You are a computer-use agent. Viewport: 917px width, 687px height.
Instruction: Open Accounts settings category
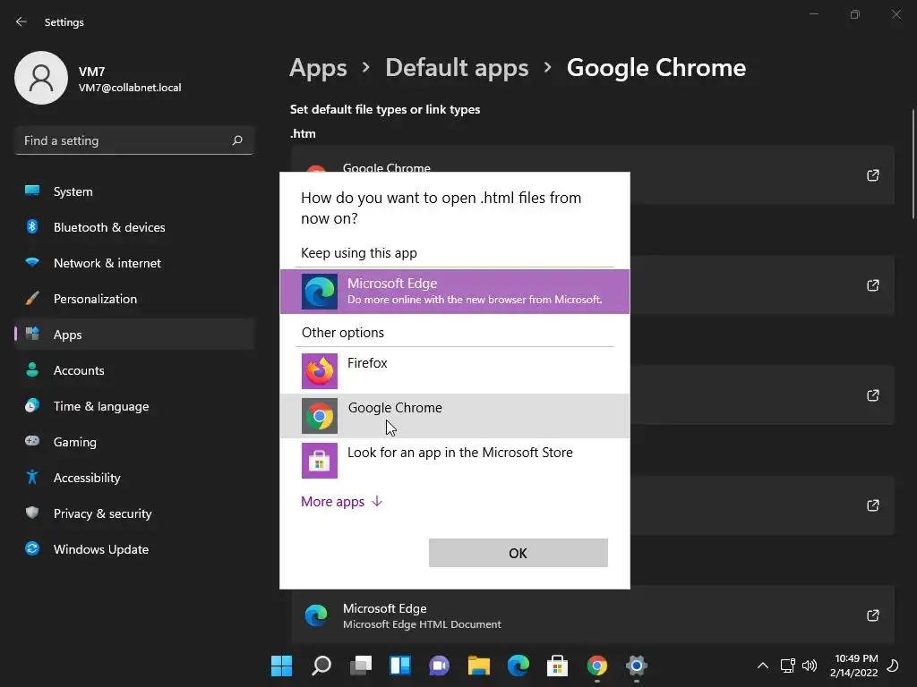point(134,370)
